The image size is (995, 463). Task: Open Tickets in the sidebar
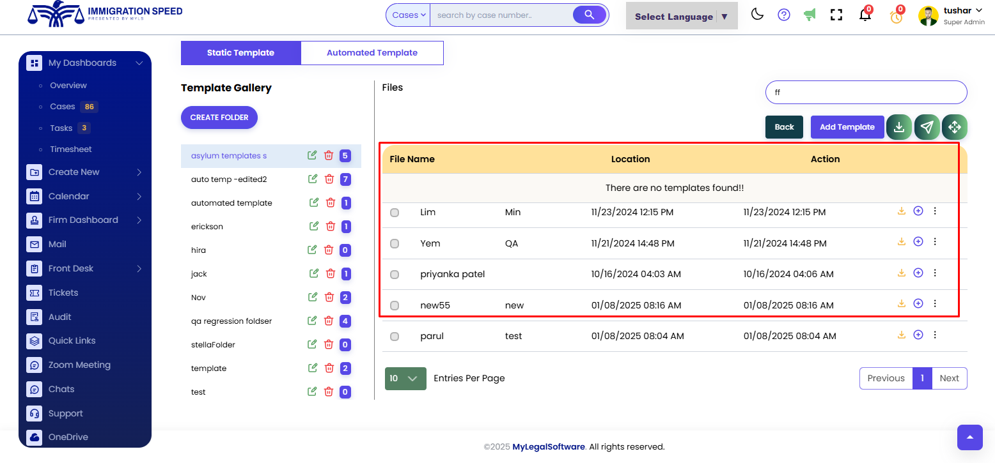[x=63, y=292]
